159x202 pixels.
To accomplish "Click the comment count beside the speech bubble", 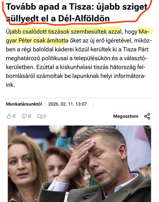I will pos(45,116).
